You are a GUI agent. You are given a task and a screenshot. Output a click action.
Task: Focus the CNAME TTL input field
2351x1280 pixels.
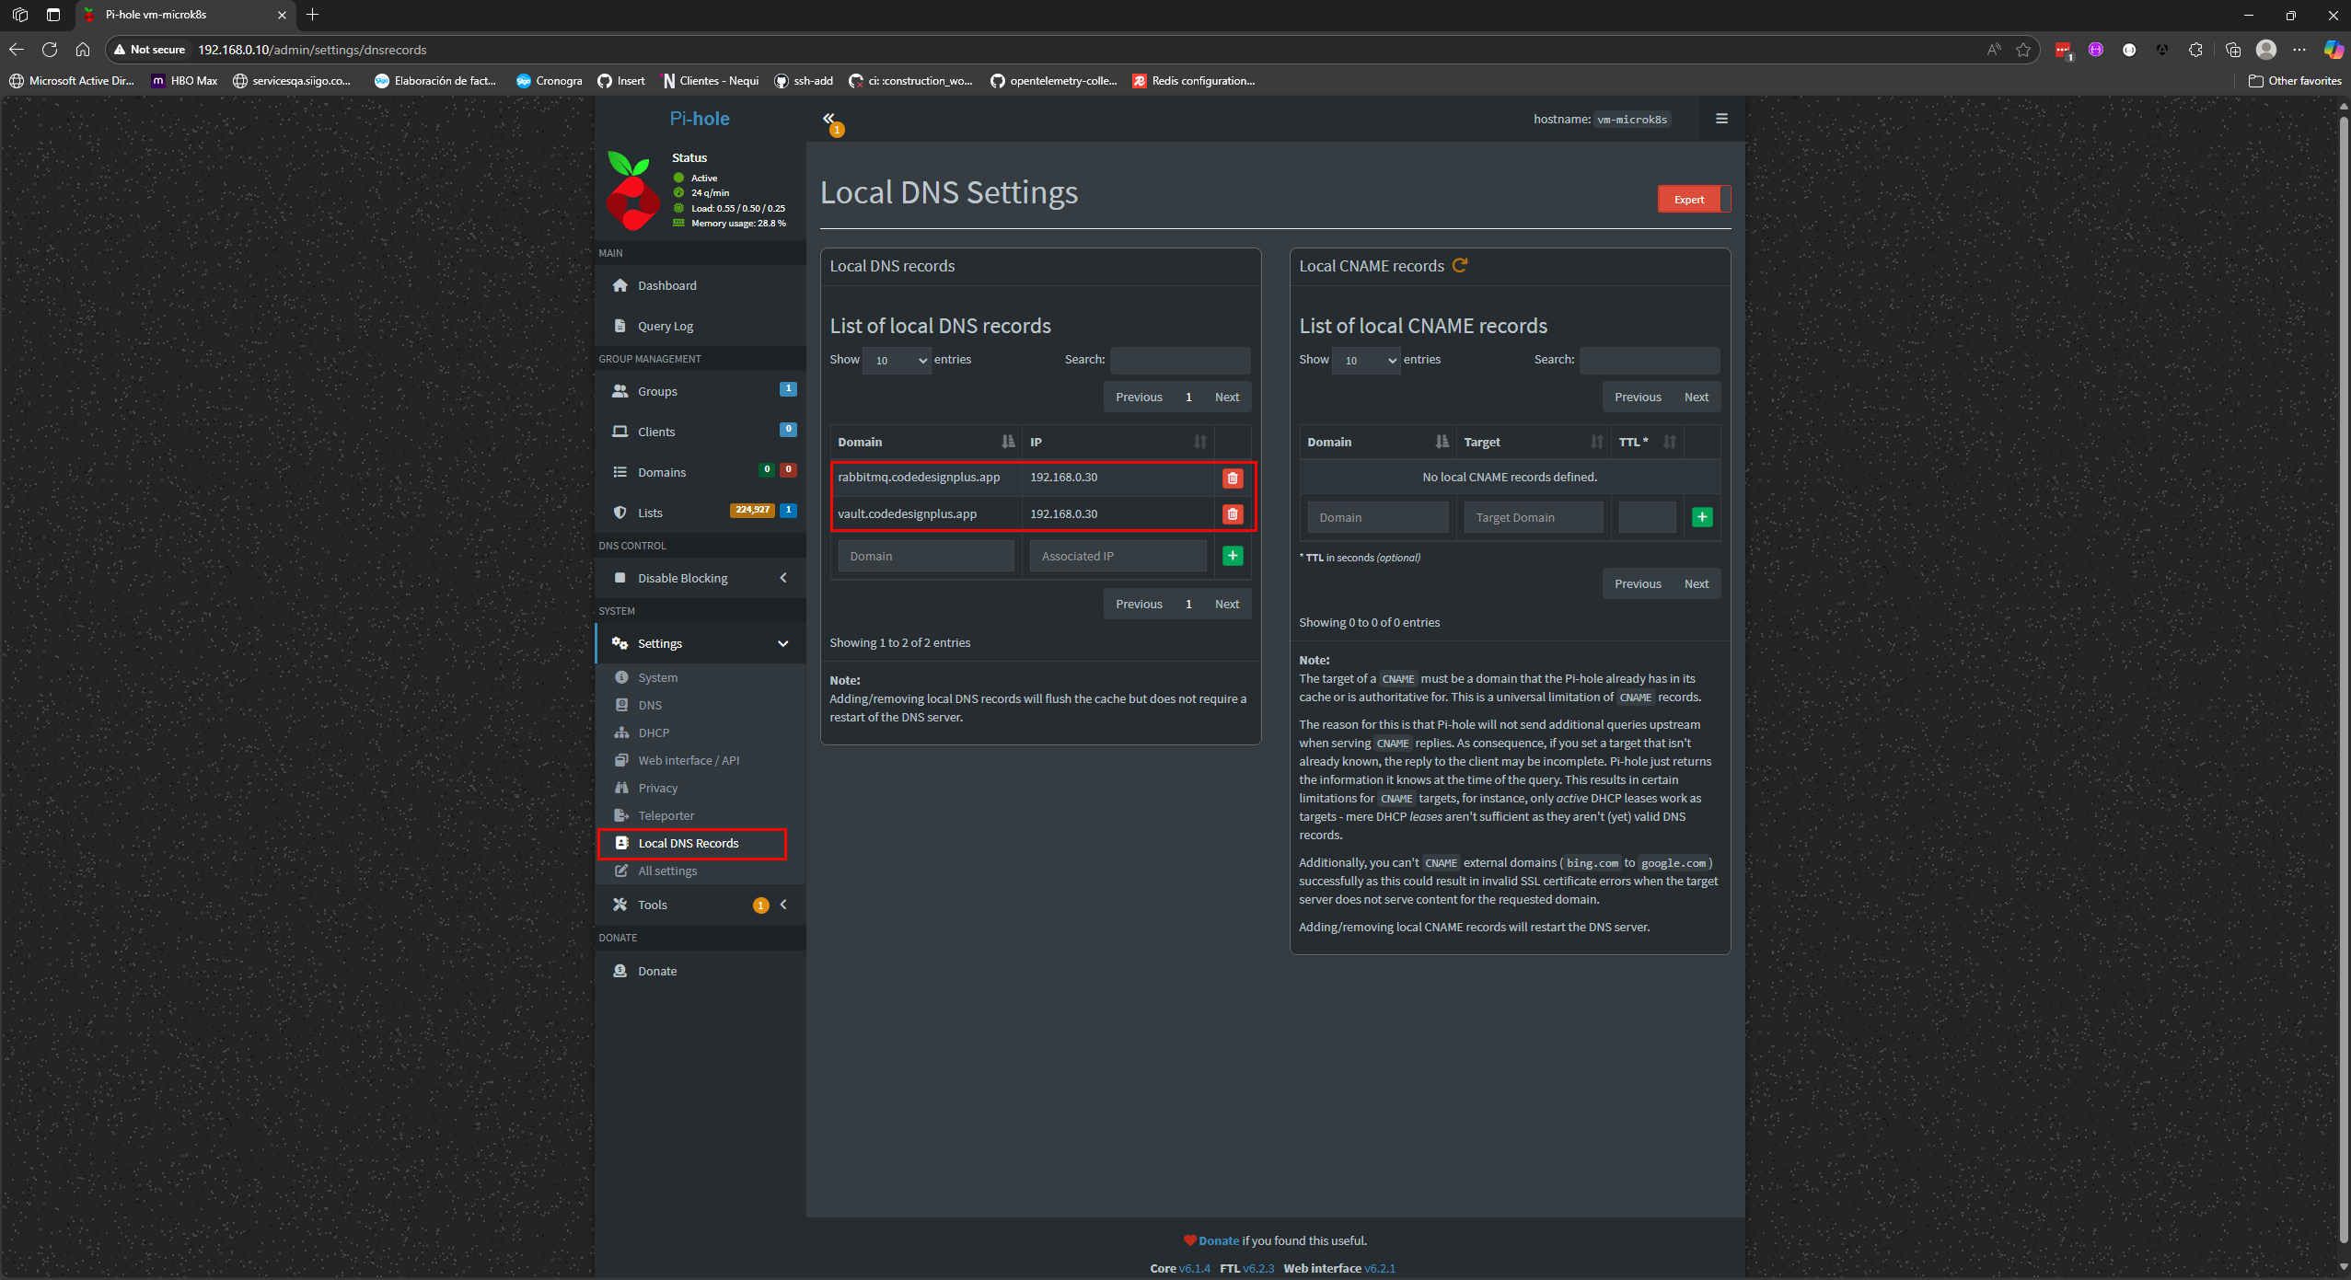click(x=1647, y=517)
